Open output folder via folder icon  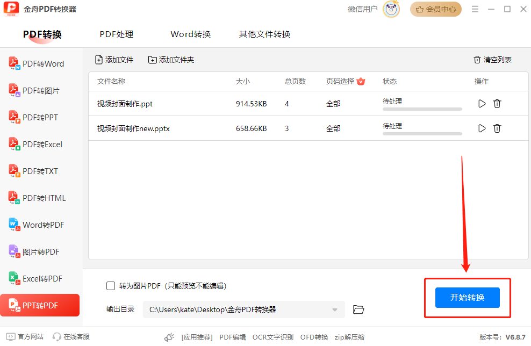[x=358, y=309]
